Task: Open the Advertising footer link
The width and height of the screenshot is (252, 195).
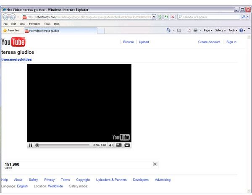Action: [x=163, y=180]
